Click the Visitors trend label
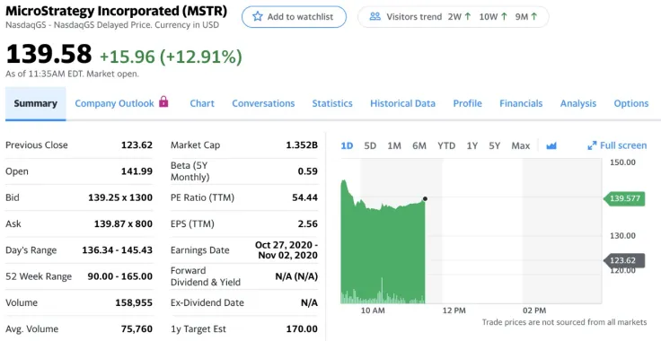 click(414, 17)
